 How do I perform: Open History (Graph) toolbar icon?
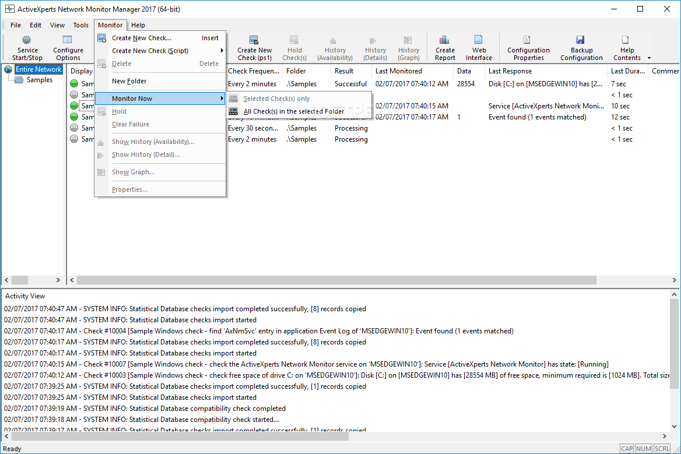point(408,40)
